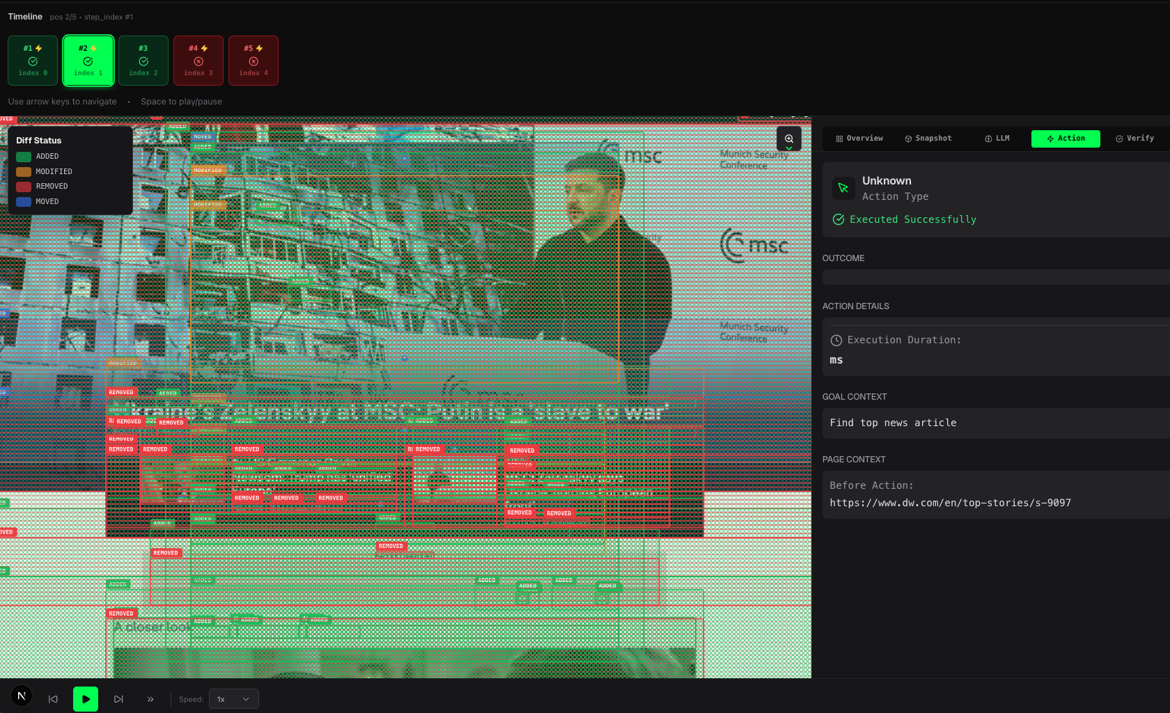The width and height of the screenshot is (1170, 713).
Task: Skip to the previous step
Action: (53, 699)
